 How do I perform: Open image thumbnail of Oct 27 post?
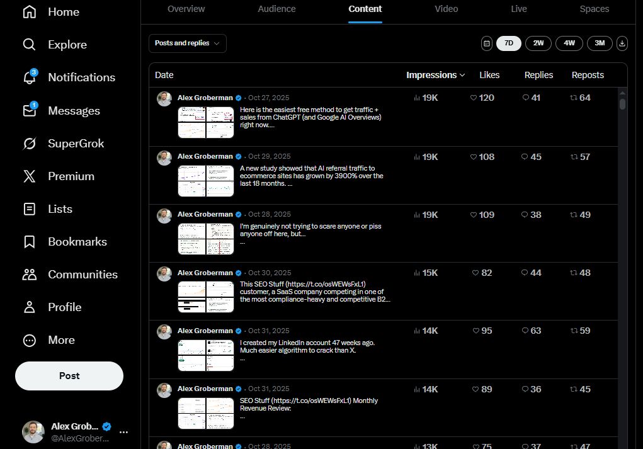click(x=206, y=122)
